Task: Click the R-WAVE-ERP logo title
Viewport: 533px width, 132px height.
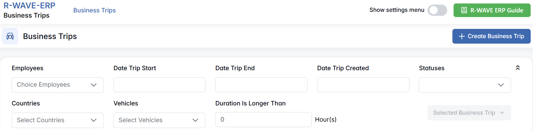Action: click(29, 5)
